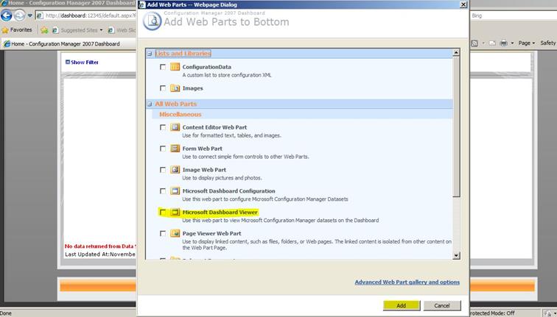The height and width of the screenshot is (317, 557).
Task: Click the 'Last Updated At' text
Action: pos(100,254)
